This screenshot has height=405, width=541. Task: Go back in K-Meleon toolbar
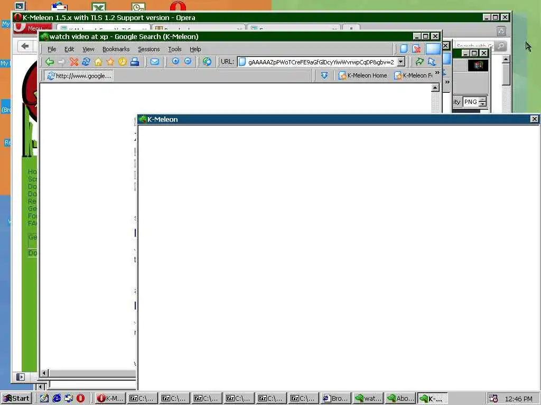(50, 62)
